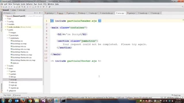Screen dimensions: 184x103
Task: Expand the config folder
Action: point(5,21)
